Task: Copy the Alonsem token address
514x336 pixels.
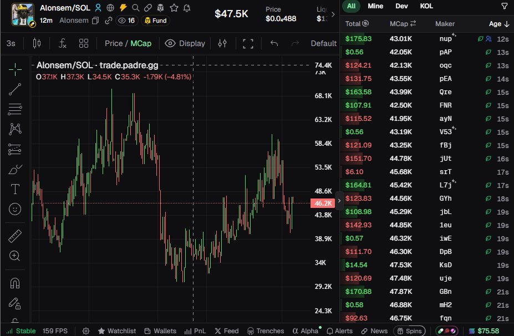Action: click(95, 21)
